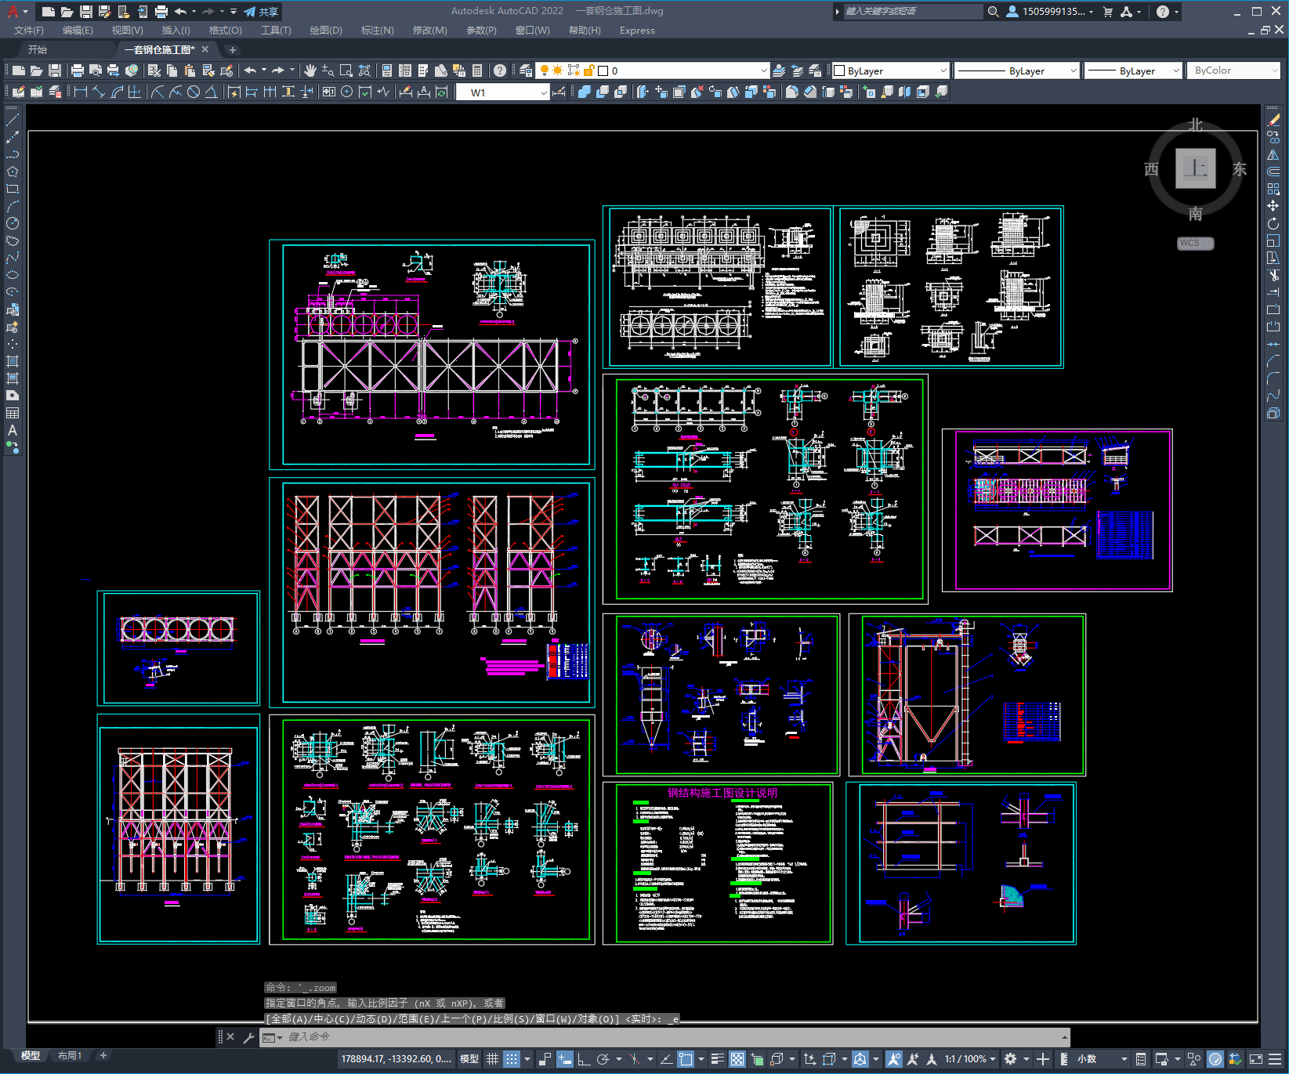The height and width of the screenshot is (1074, 1289).
Task: Select the Multiline Text A tool
Action: (x=13, y=430)
